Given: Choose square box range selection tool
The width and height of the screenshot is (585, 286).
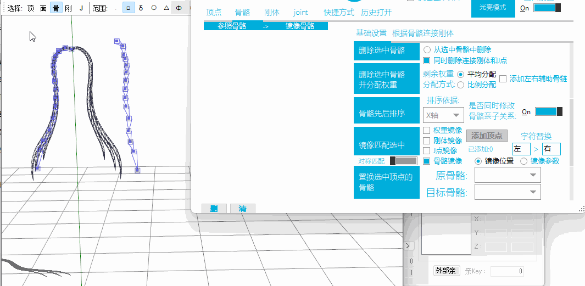Looking at the screenshot, I should coord(128,8).
